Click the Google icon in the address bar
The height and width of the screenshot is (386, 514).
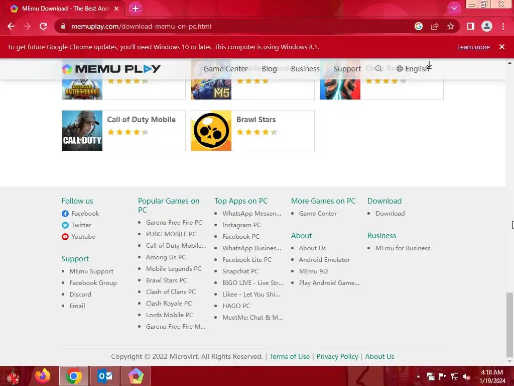coord(418,26)
